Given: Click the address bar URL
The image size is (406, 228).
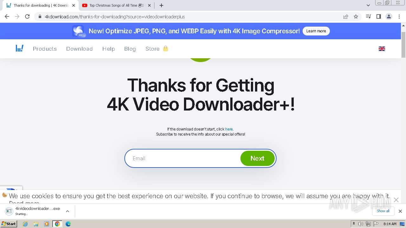Looking at the screenshot, I should coord(115,17).
